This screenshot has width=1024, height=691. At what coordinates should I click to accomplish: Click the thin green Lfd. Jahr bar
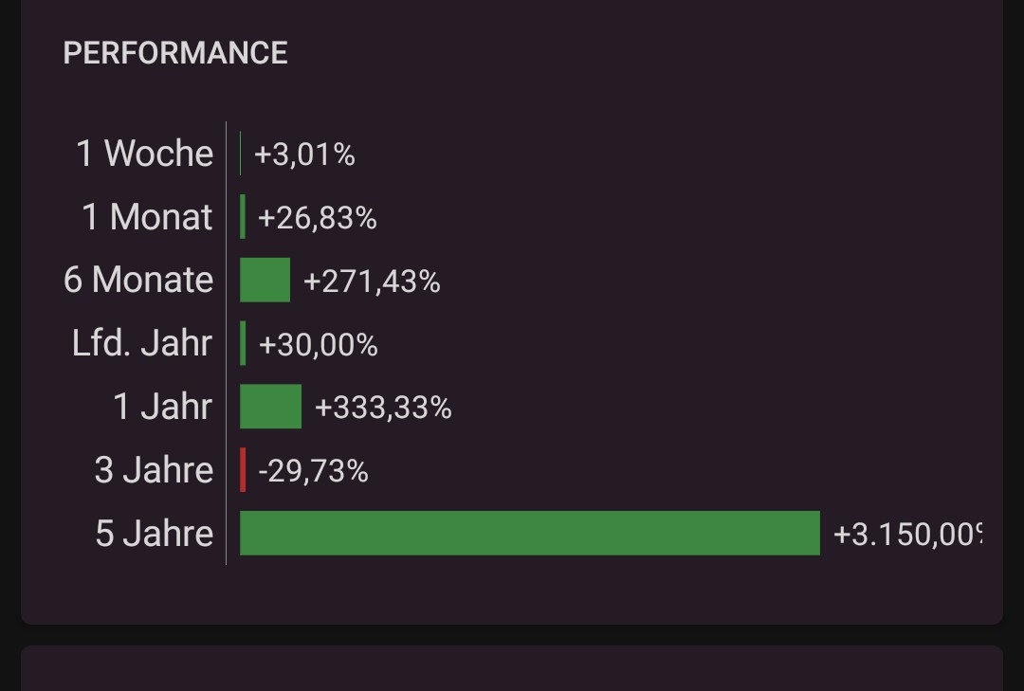tap(244, 343)
